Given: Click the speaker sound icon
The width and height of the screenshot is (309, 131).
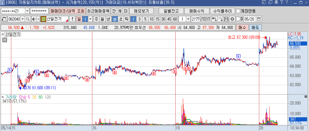Looking at the screenshot, I should pos(34,19).
